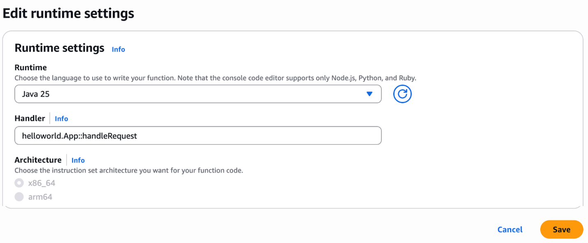
Task: Click the Architecture section label
Action: pyautogui.click(x=38, y=160)
